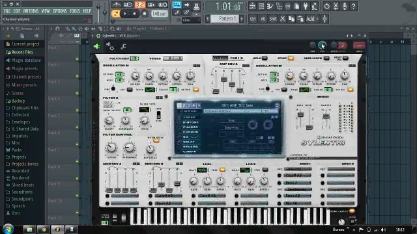
Task: Click the Shift shortcut button
Action: pyautogui.click(x=273, y=19)
